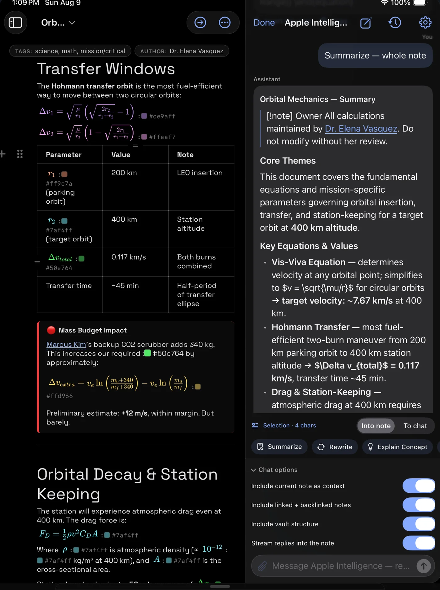This screenshot has width=440, height=590.
Task: Tap the Station altitude table cell
Action: pyautogui.click(x=201, y=229)
